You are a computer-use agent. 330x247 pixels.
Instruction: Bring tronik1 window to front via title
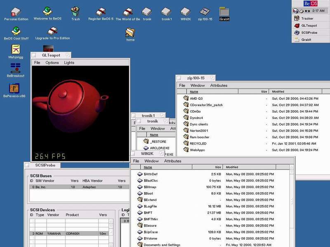(148, 116)
